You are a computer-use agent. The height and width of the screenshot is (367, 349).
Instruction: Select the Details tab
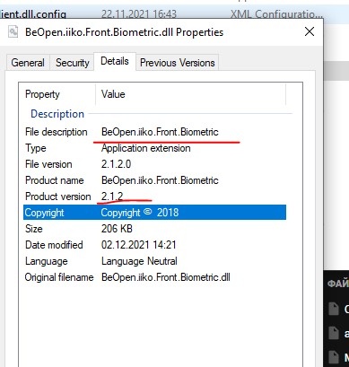click(115, 61)
